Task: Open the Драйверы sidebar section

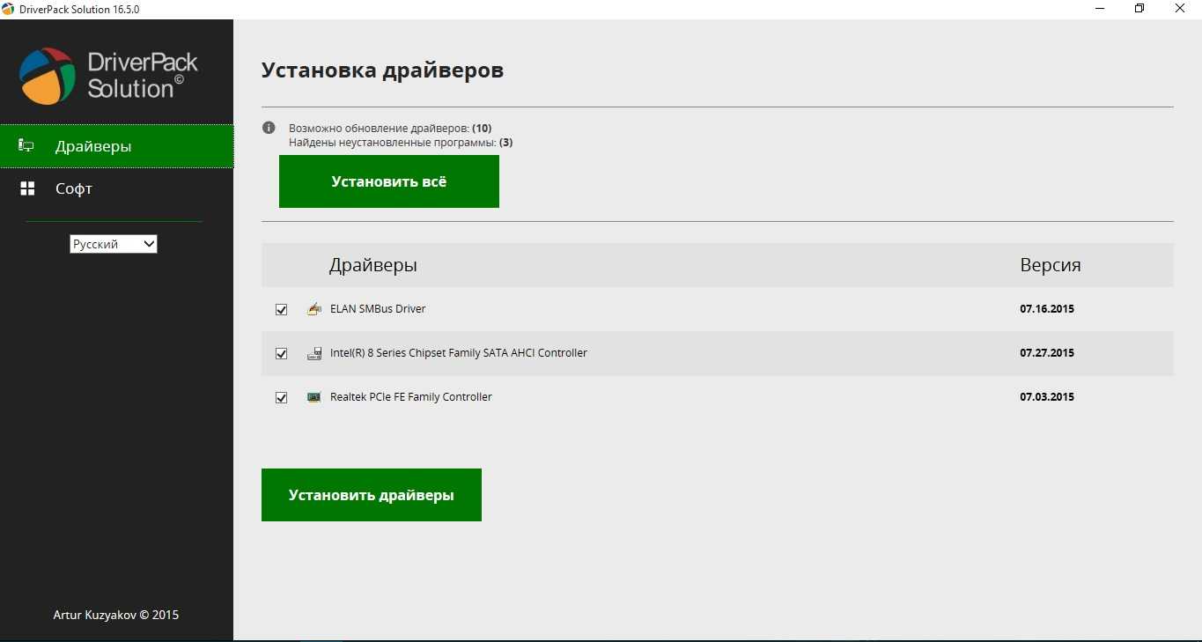Action: [x=116, y=146]
